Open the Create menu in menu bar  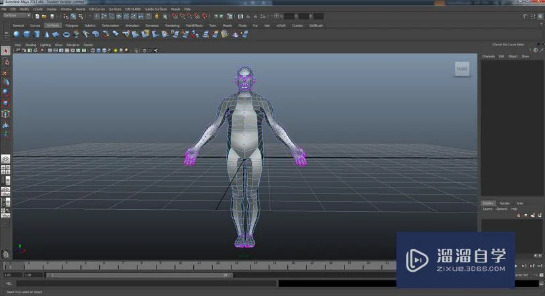38,9
